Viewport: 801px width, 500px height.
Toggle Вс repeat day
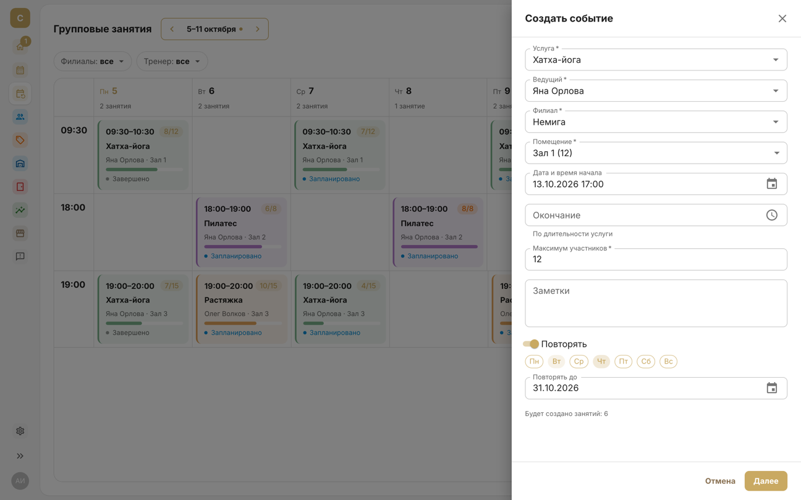668,362
